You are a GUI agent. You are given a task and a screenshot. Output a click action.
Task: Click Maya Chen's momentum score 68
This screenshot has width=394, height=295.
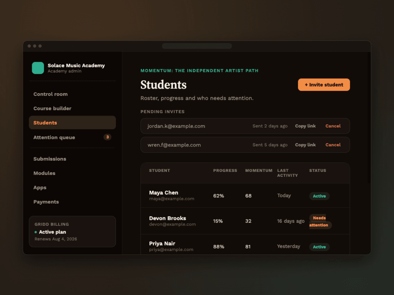click(x=248, y=196)
